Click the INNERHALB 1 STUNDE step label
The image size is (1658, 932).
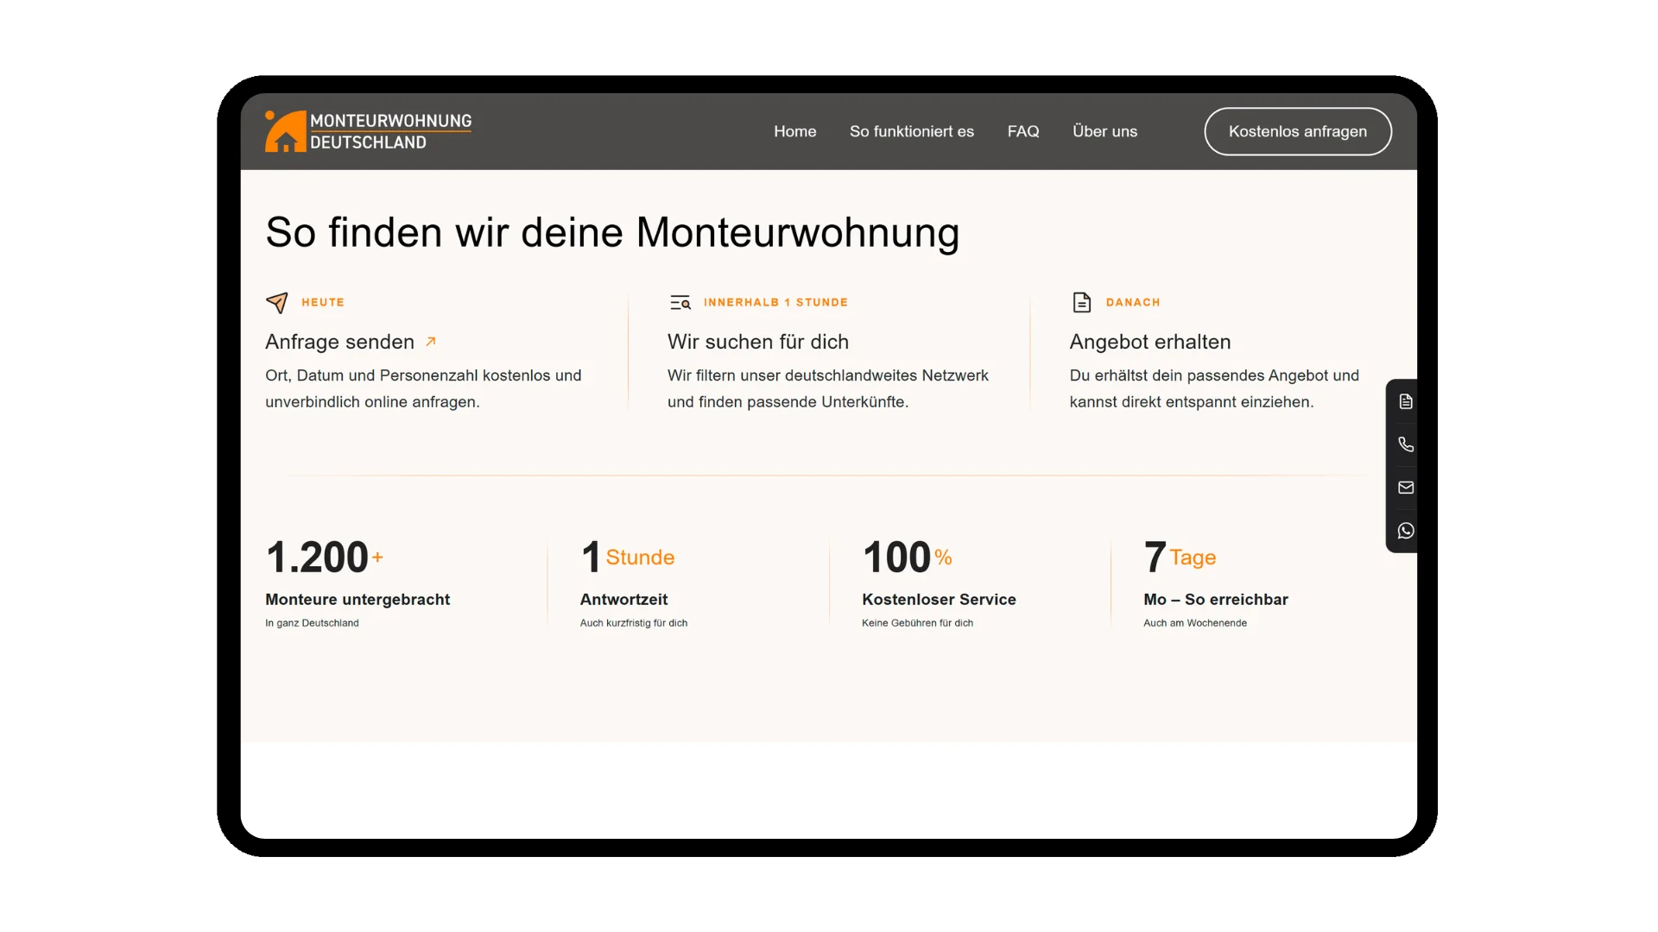(775, 302)
